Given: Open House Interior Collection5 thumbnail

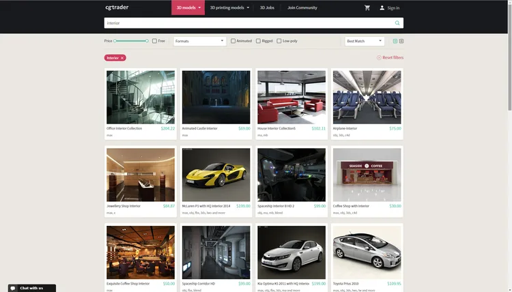Looking at the screenshot, I should pyautogui.click(x=291, y=98).
